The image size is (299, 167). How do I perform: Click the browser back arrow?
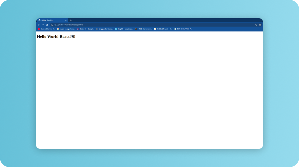point(39,25)
